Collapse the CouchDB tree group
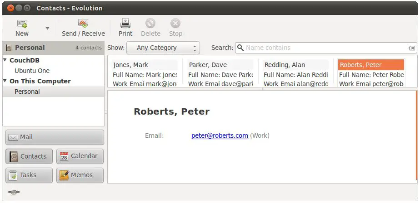The image size is (420, 203). [5, 60]
